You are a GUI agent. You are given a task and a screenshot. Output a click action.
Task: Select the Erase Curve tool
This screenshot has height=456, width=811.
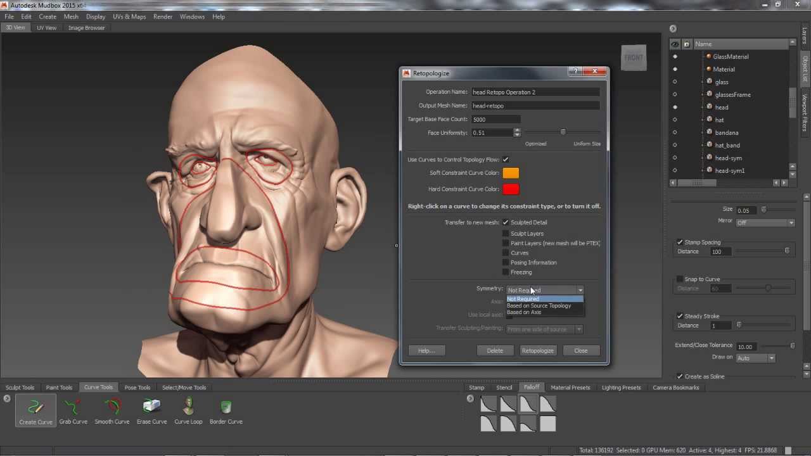coord(151,410)
